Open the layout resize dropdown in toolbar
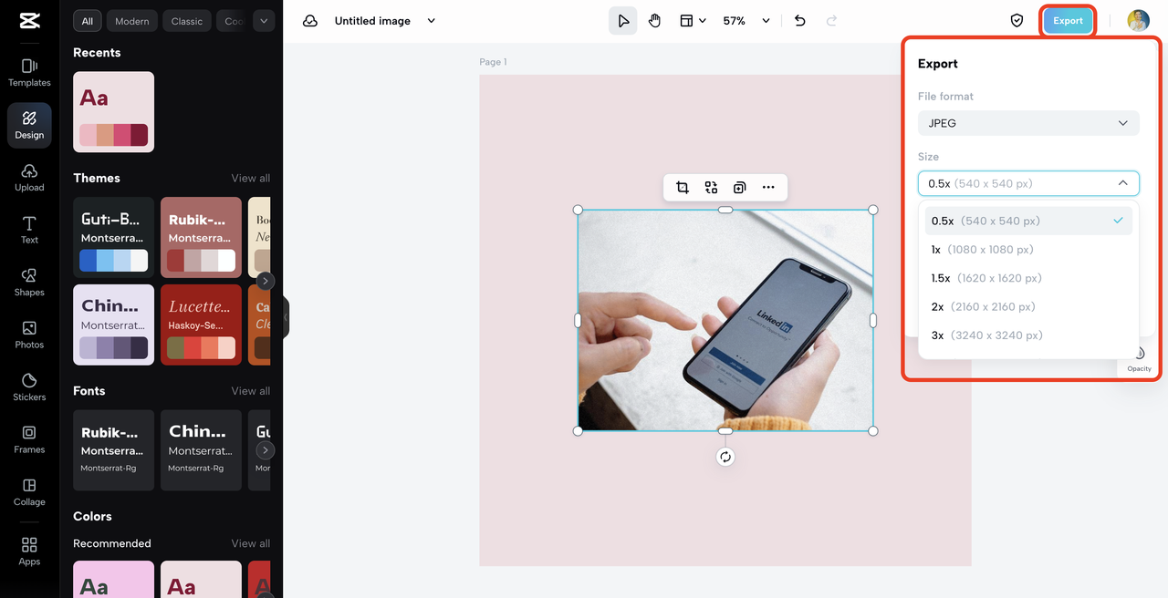 (x=693, y=21)
